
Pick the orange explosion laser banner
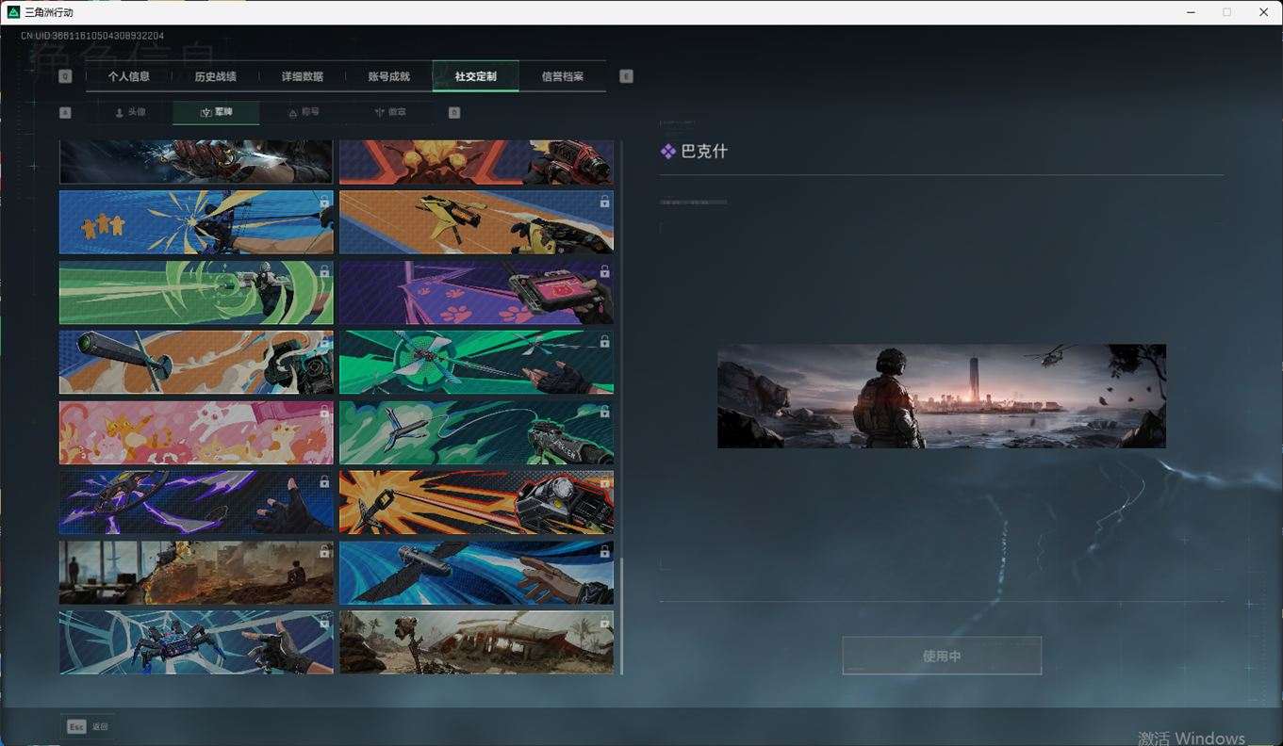tap(476, 502)
